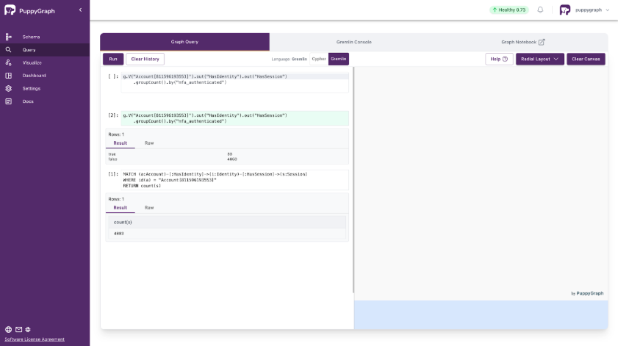Open the Docs icon in sidebar
Viewport: 618px width, 346px height.
click(9, 101)
